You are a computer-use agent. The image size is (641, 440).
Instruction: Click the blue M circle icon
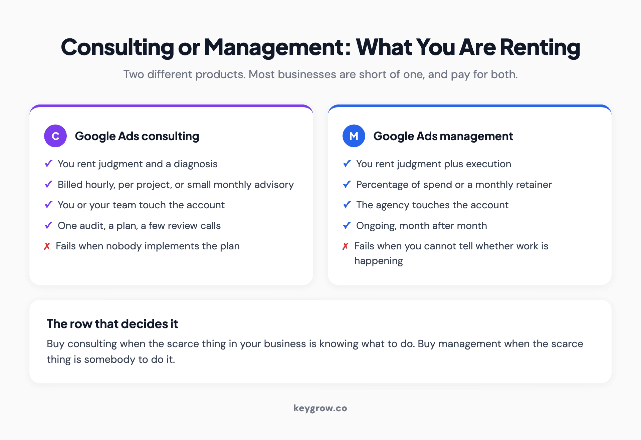[354, 136]
